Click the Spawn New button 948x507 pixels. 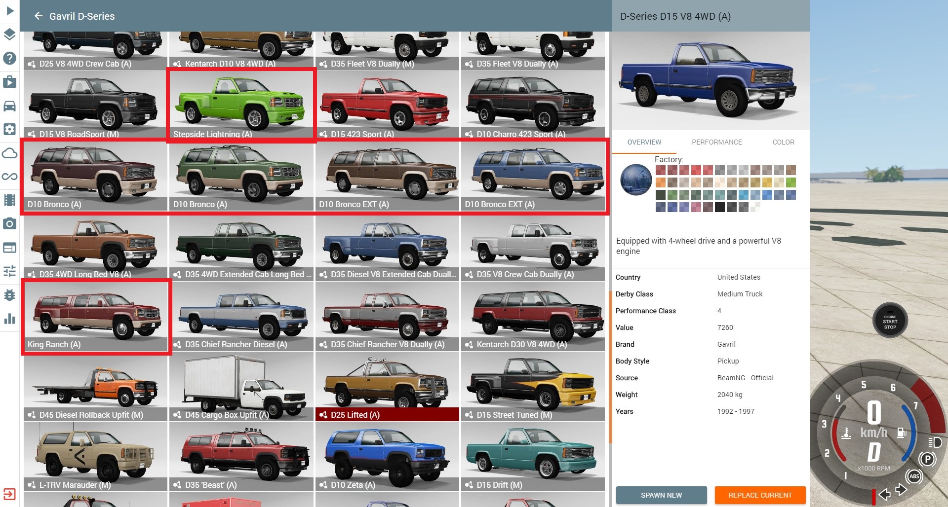pos(661,495)
